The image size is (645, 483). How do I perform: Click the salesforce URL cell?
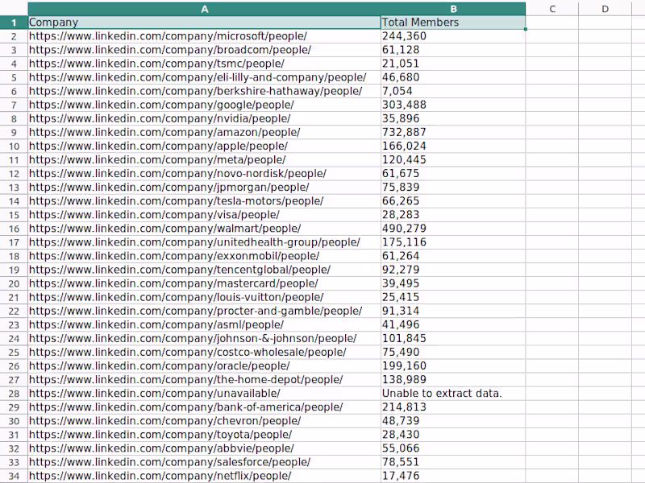(205, 462)
